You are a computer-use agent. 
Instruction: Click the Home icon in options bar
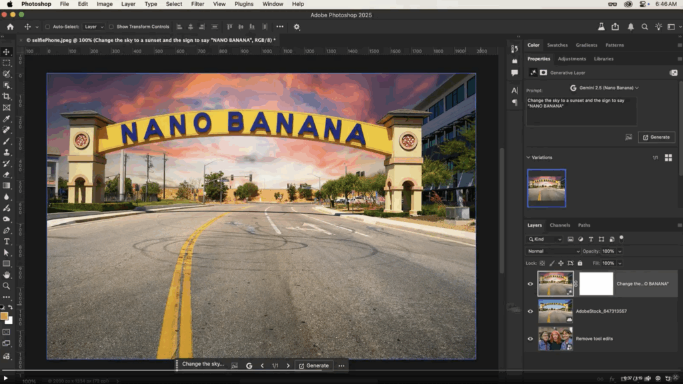[x=10, y=27]
